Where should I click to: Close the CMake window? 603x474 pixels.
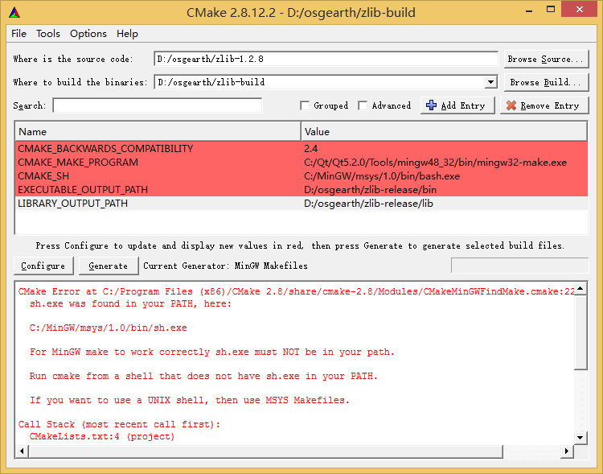(x=579, y=9)
